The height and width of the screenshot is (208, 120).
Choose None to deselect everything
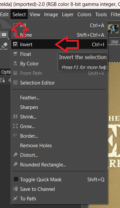[x=59, y=35]
